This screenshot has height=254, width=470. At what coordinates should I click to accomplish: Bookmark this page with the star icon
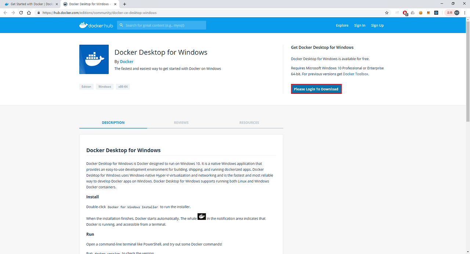click(386, 12)
